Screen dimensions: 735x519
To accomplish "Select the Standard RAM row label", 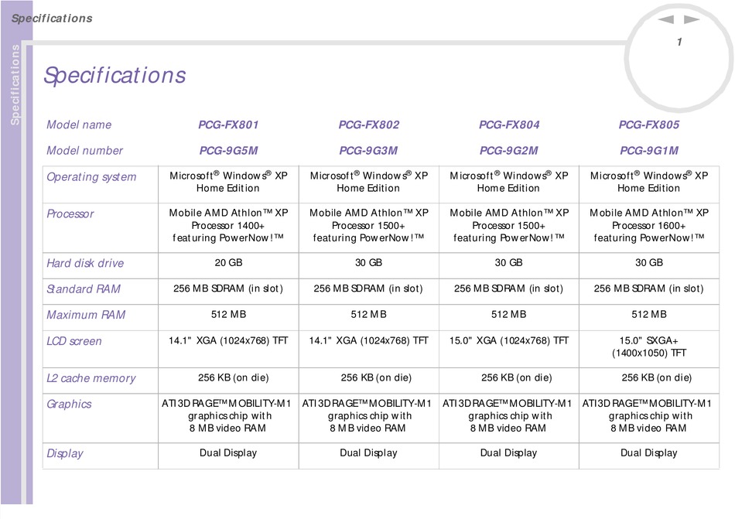I will 84,289.
